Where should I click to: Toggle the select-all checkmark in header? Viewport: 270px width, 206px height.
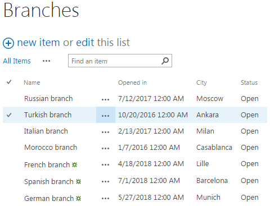(x=9, y=82)
